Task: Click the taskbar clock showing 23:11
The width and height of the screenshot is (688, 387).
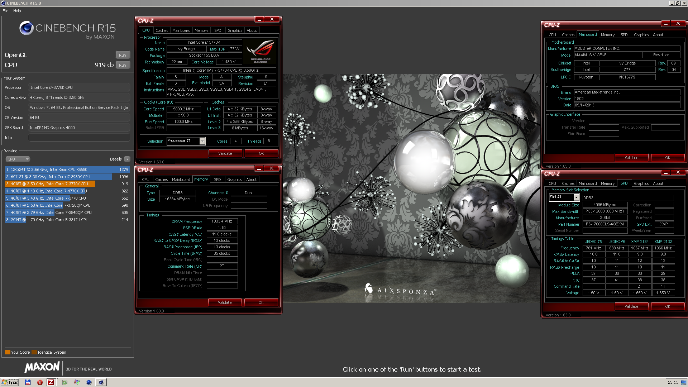Action: point(673,382)
